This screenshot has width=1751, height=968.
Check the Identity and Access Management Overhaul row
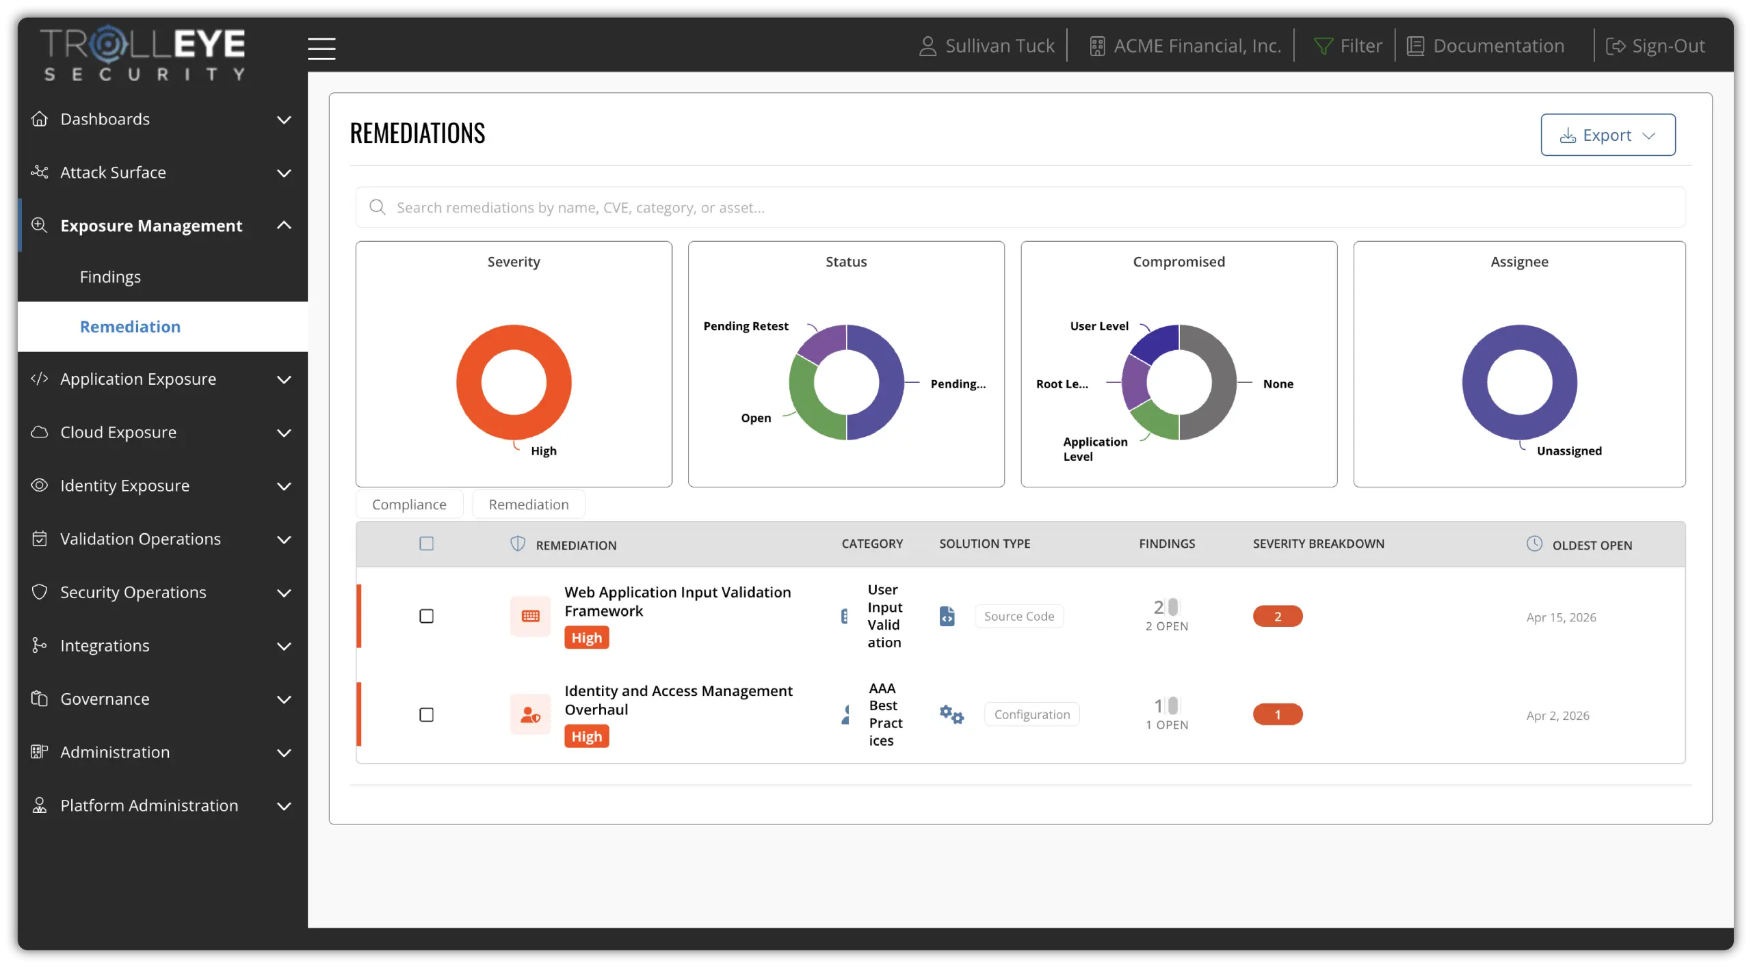[427, 715]
